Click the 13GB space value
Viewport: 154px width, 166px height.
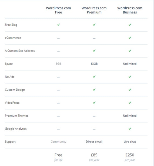tap(94, 64)
